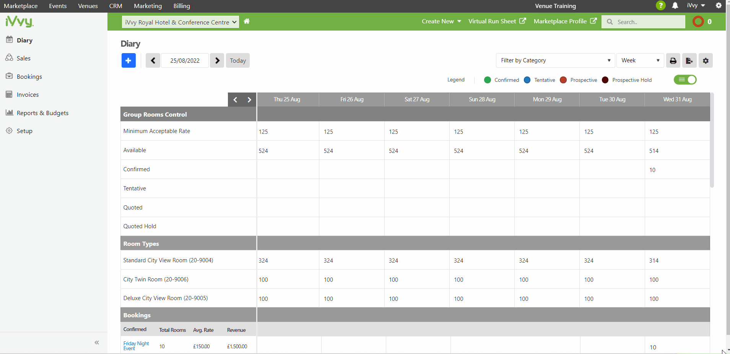Go to Reports & Budgets section
730x354 pixels.
point(42,113)
